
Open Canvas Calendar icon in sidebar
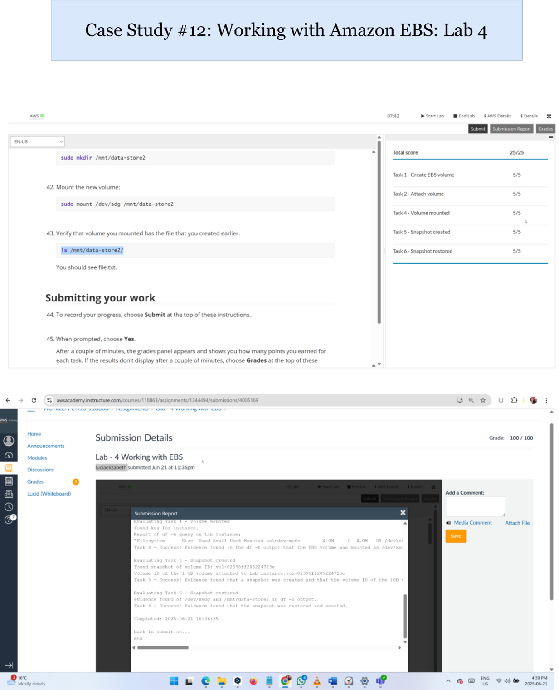click(9, 481)
